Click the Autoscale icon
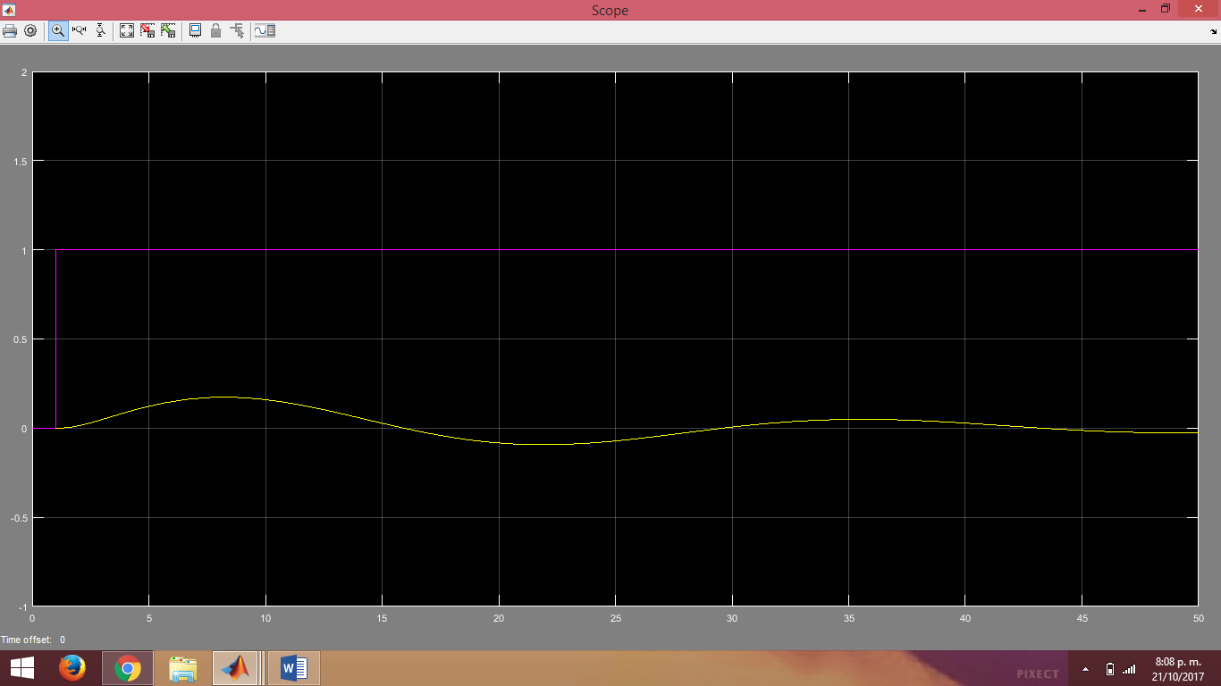This screenshot has height=686, width=1221. point(127,30)
